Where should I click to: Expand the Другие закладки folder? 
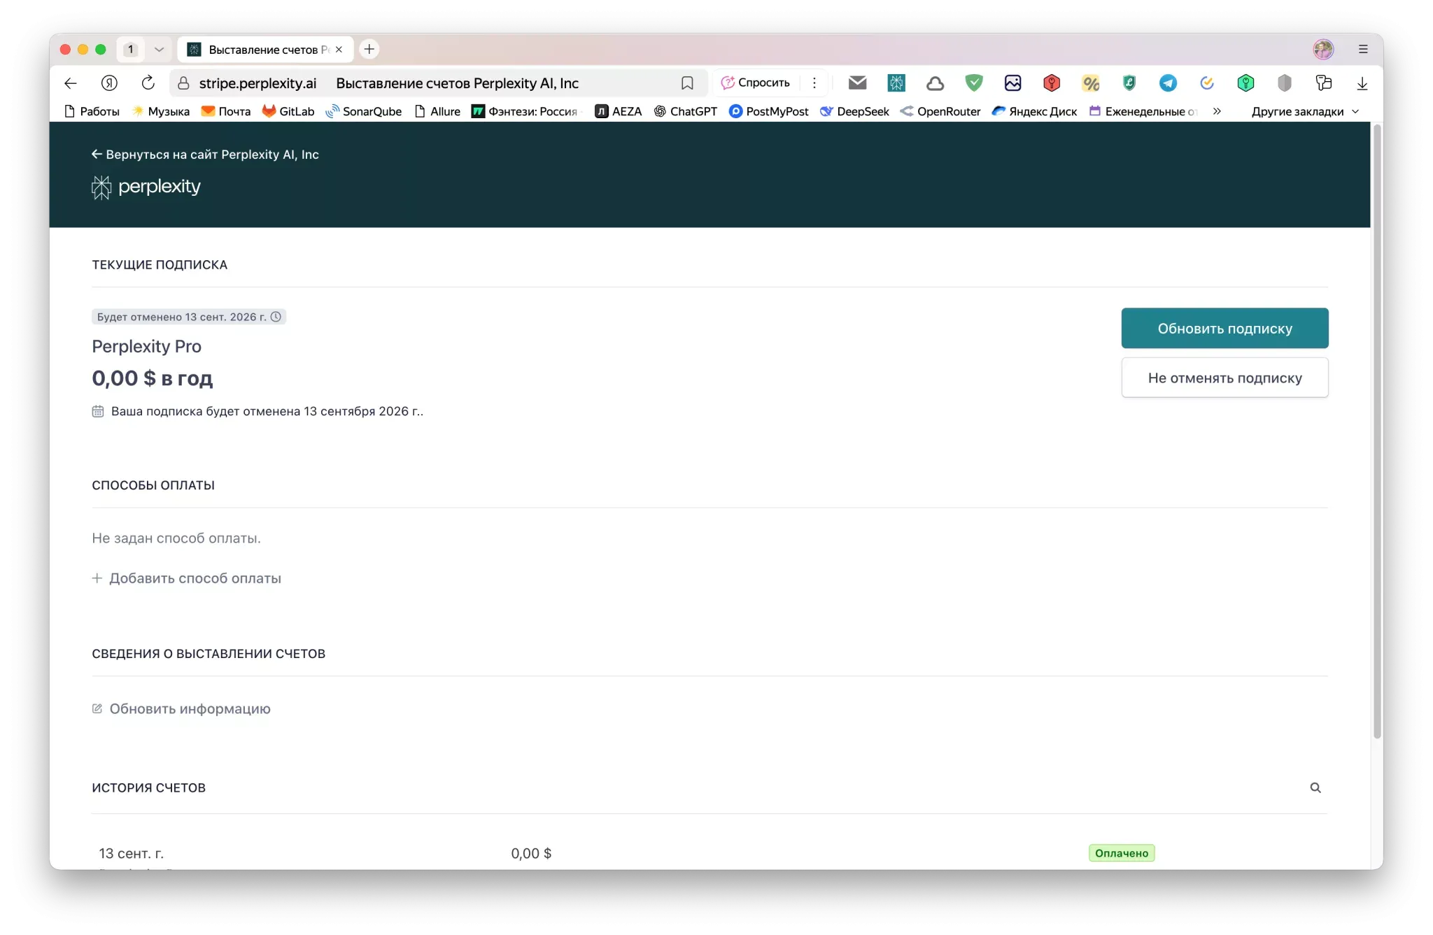(1305, 111)
